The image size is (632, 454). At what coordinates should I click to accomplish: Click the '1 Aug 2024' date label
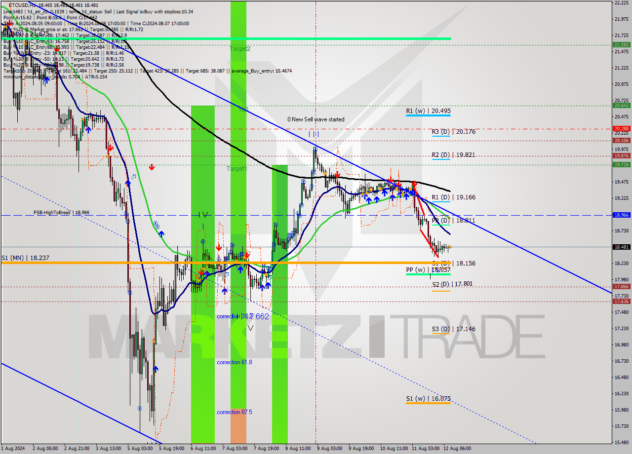(12, 449)
